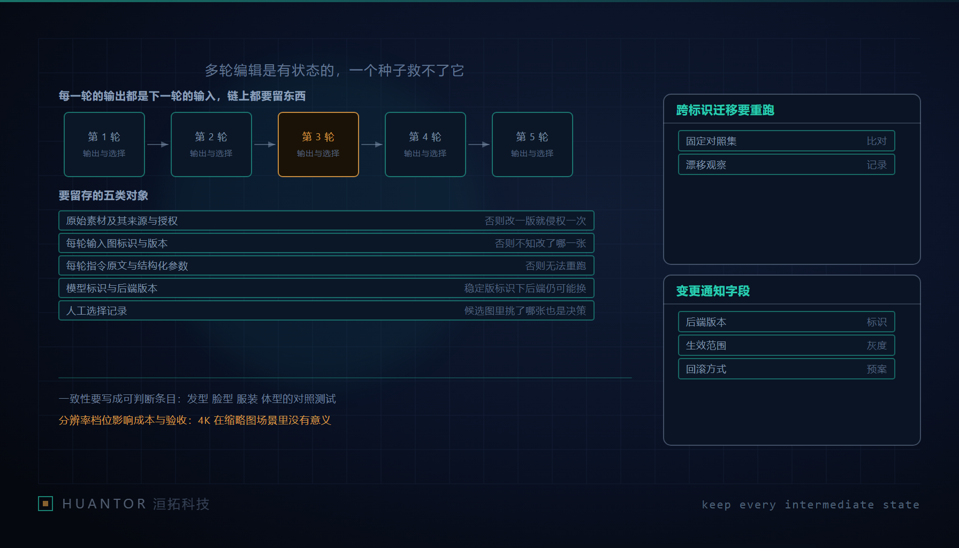Click the row 每轮输入图标识与版本
Screen dimensions: 959x548
326,243
